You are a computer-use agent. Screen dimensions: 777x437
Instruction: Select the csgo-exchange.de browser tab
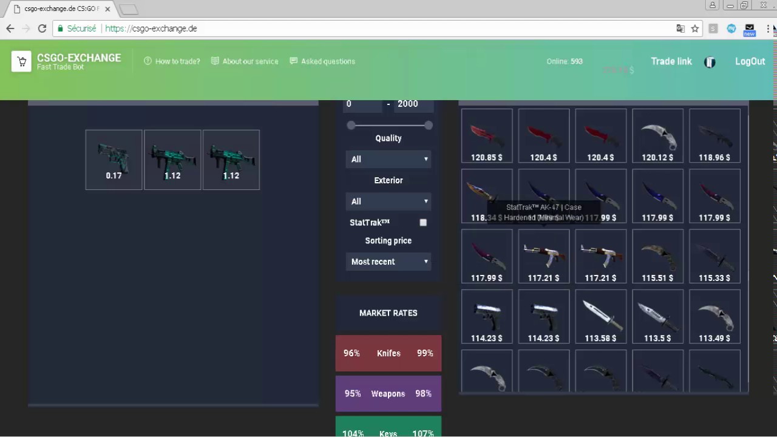[61, 8]
